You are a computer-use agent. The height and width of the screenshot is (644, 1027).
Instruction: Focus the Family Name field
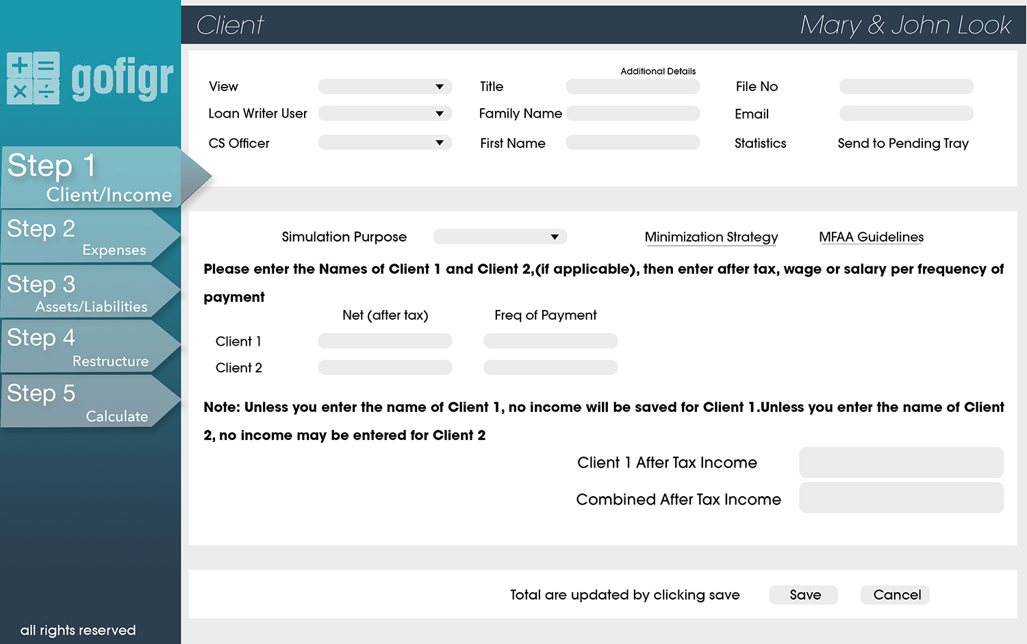(633, 114)
